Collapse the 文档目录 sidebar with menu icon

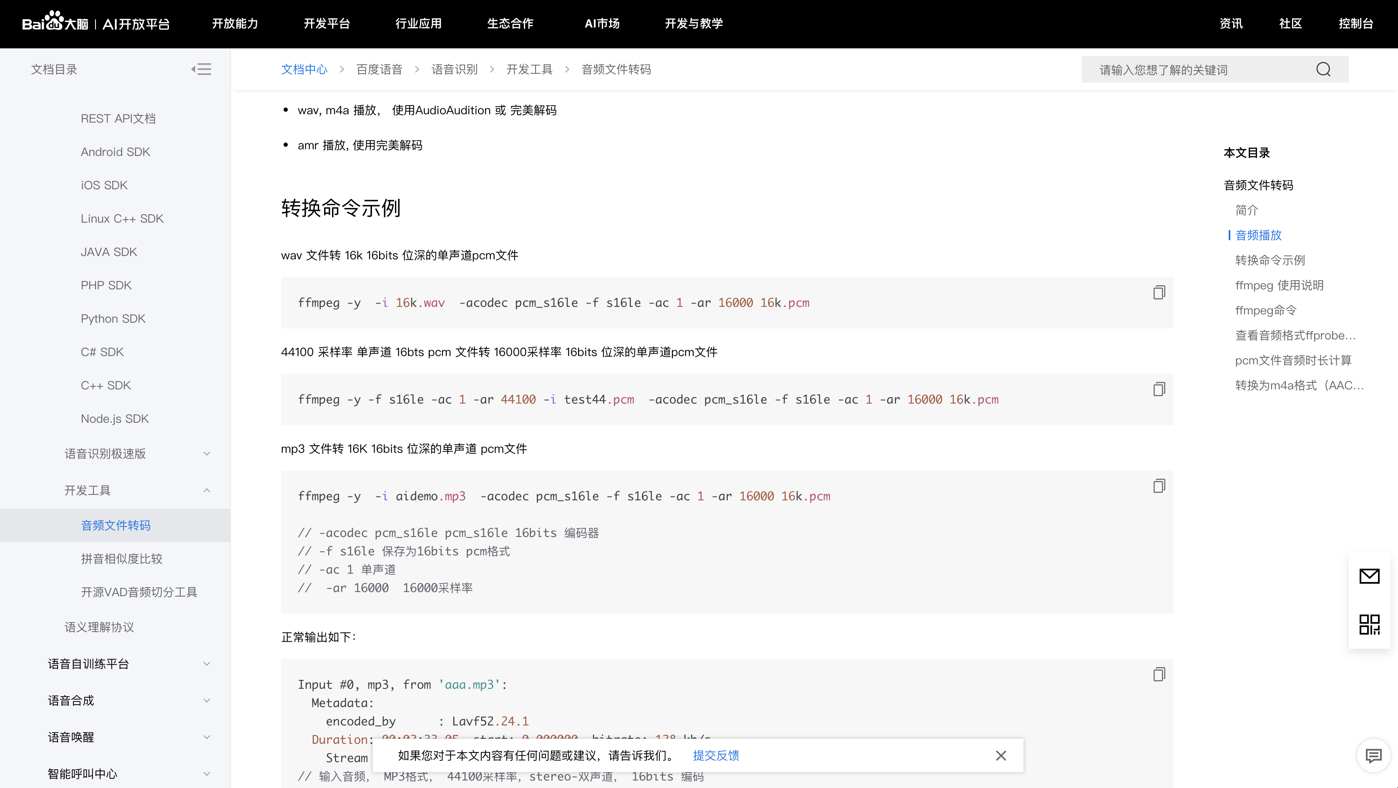(201, 69)
